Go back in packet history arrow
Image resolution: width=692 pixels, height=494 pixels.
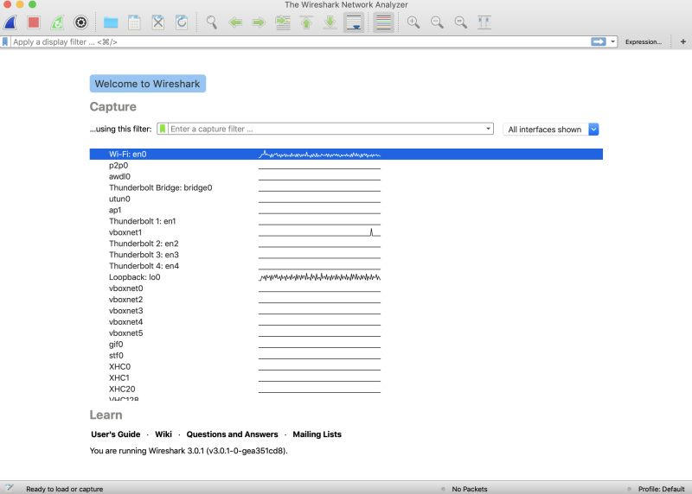tap(235, 22)
